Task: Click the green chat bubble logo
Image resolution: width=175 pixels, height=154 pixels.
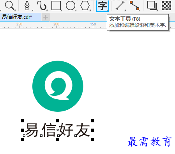Action: (58, 86)
